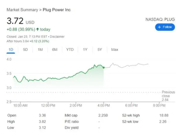
Task: Click the green up arrow next to today
Action: pyautogui.click(x=37, y=29)
